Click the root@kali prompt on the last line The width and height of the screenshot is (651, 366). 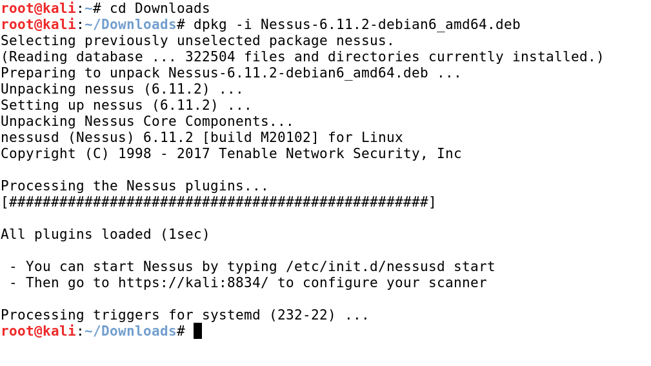click(x=38, y=331)
